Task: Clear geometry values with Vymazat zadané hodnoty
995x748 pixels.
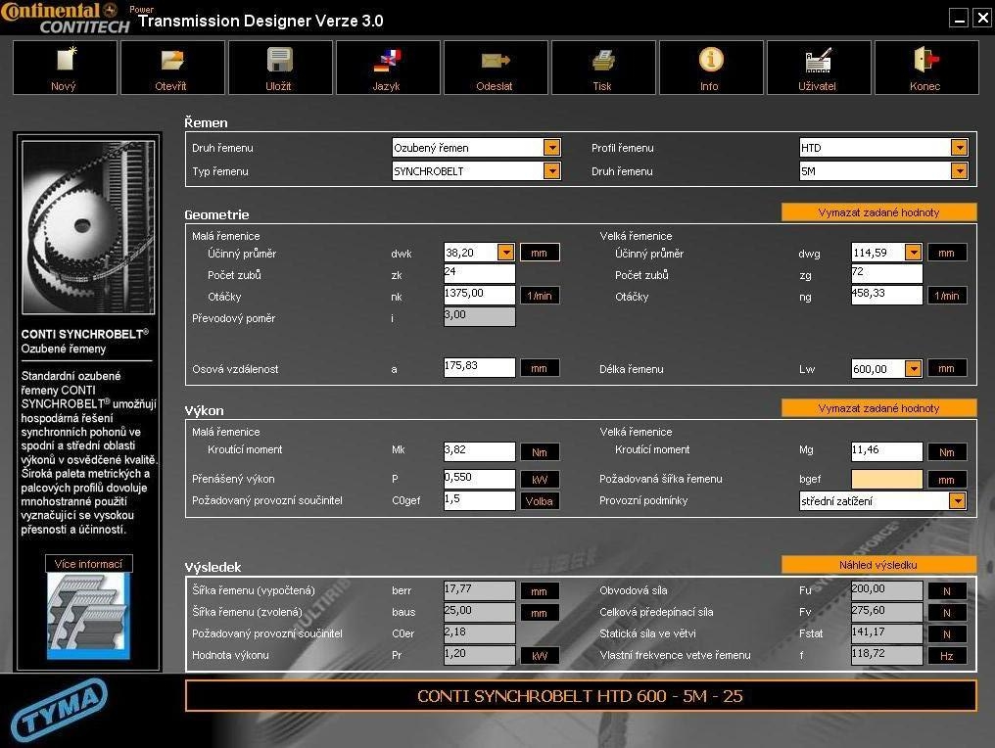Action: pos(878,212)
